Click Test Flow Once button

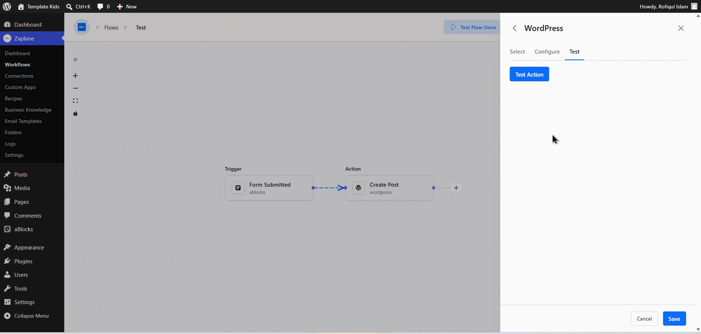(472, 27)
